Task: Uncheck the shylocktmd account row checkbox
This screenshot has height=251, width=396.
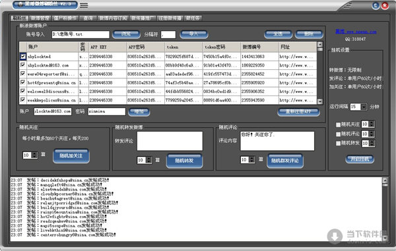Action: (x=22, y=56)
